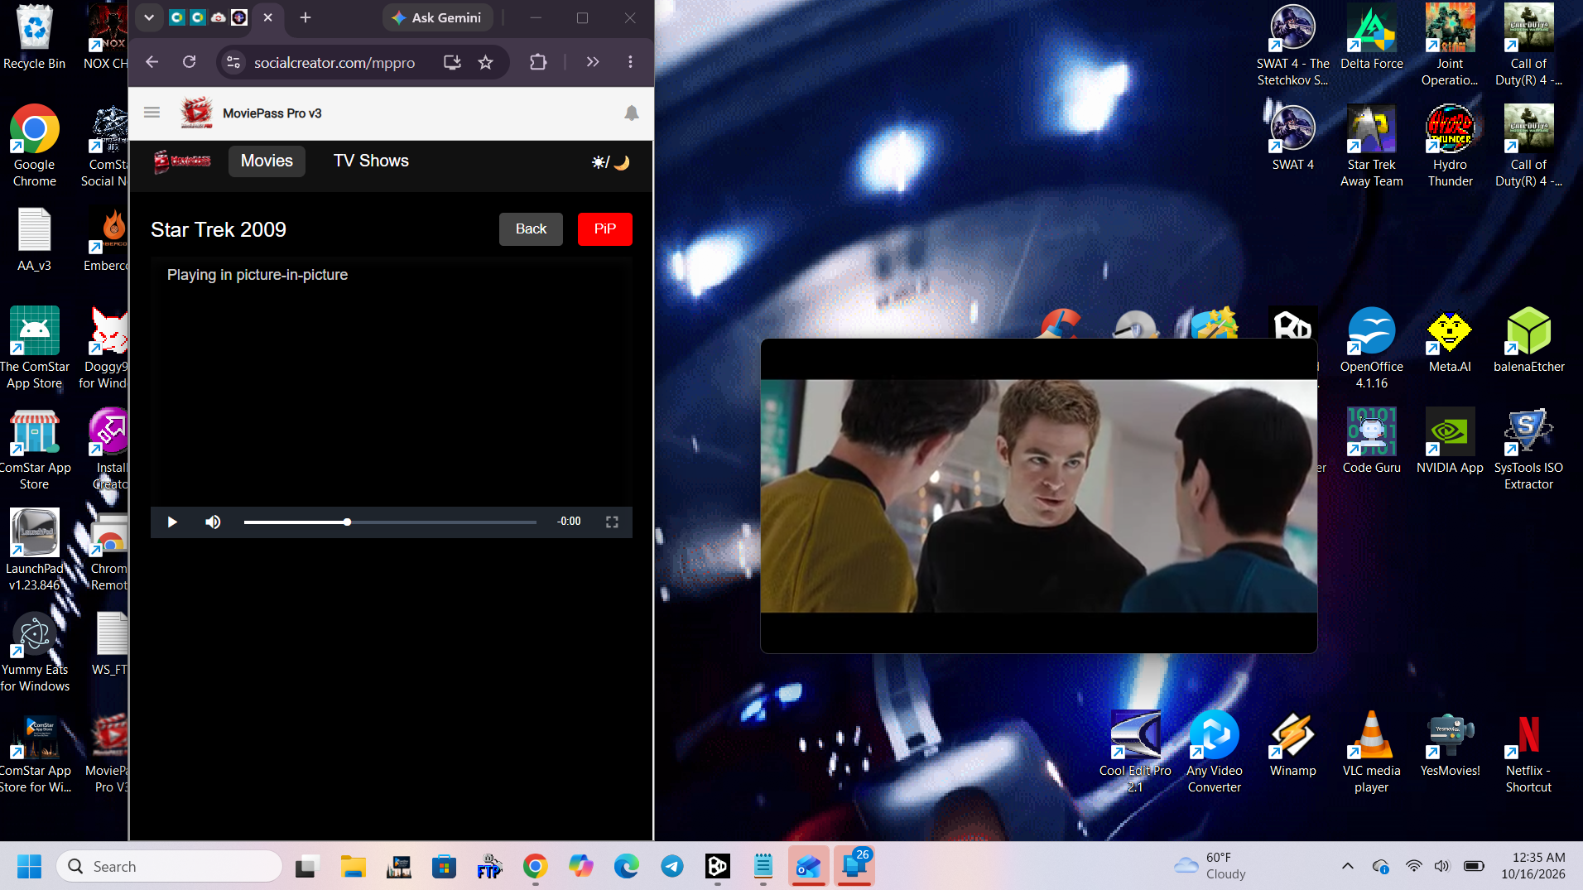Select the Movies tab
The image size is (1583, 890).
(267, 161)
